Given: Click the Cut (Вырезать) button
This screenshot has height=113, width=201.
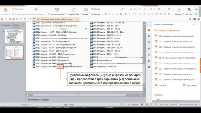Looking at the screenshot, I should tap(18, 9).
